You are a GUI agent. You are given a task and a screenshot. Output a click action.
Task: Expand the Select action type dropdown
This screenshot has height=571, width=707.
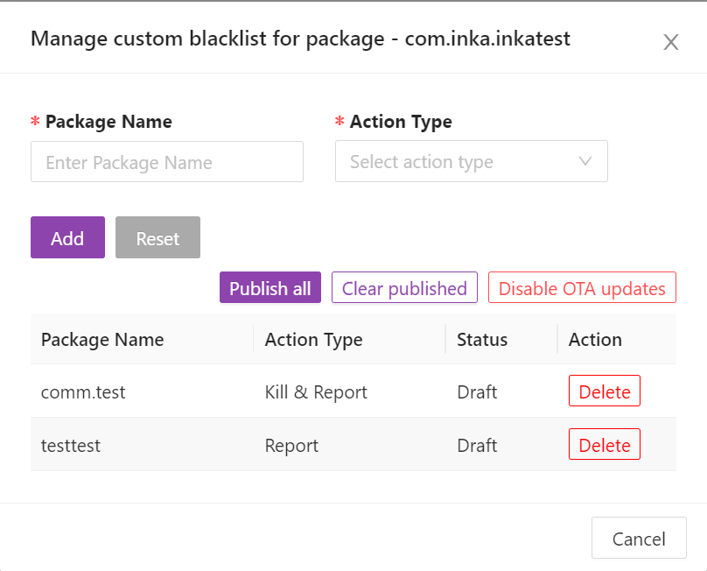tap(471, 161)
